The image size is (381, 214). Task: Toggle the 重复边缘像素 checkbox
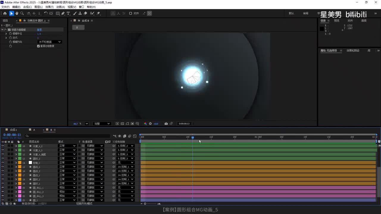pos(38,46)
